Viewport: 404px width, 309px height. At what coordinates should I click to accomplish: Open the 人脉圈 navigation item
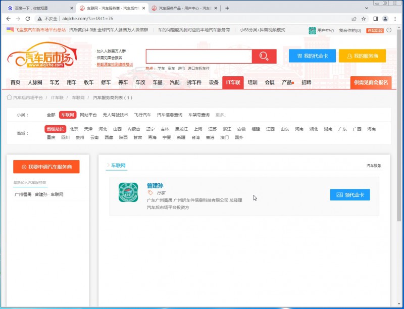[x=35, y=82]
